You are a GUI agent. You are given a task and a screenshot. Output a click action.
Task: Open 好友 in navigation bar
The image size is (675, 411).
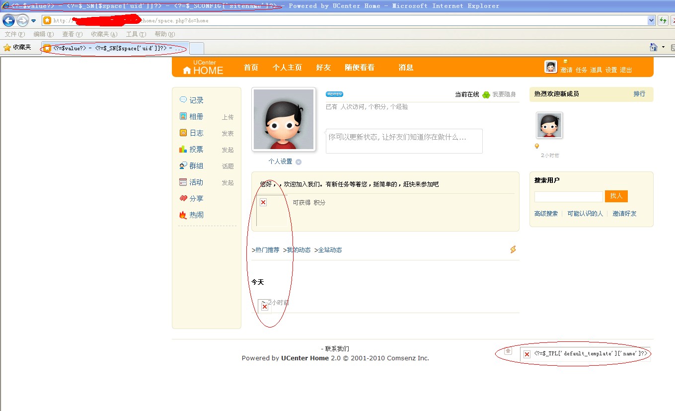[323, 68]
